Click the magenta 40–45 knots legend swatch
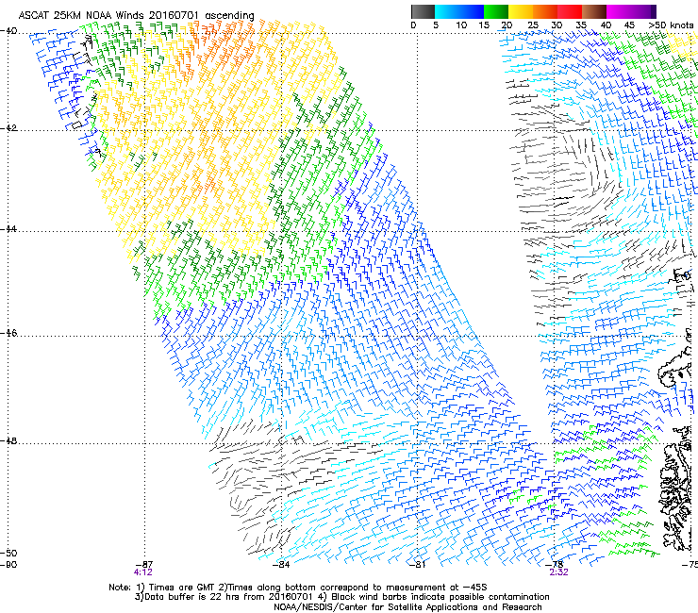The height and width of the screenshot is (613, 698). click(x=619, y=11)
